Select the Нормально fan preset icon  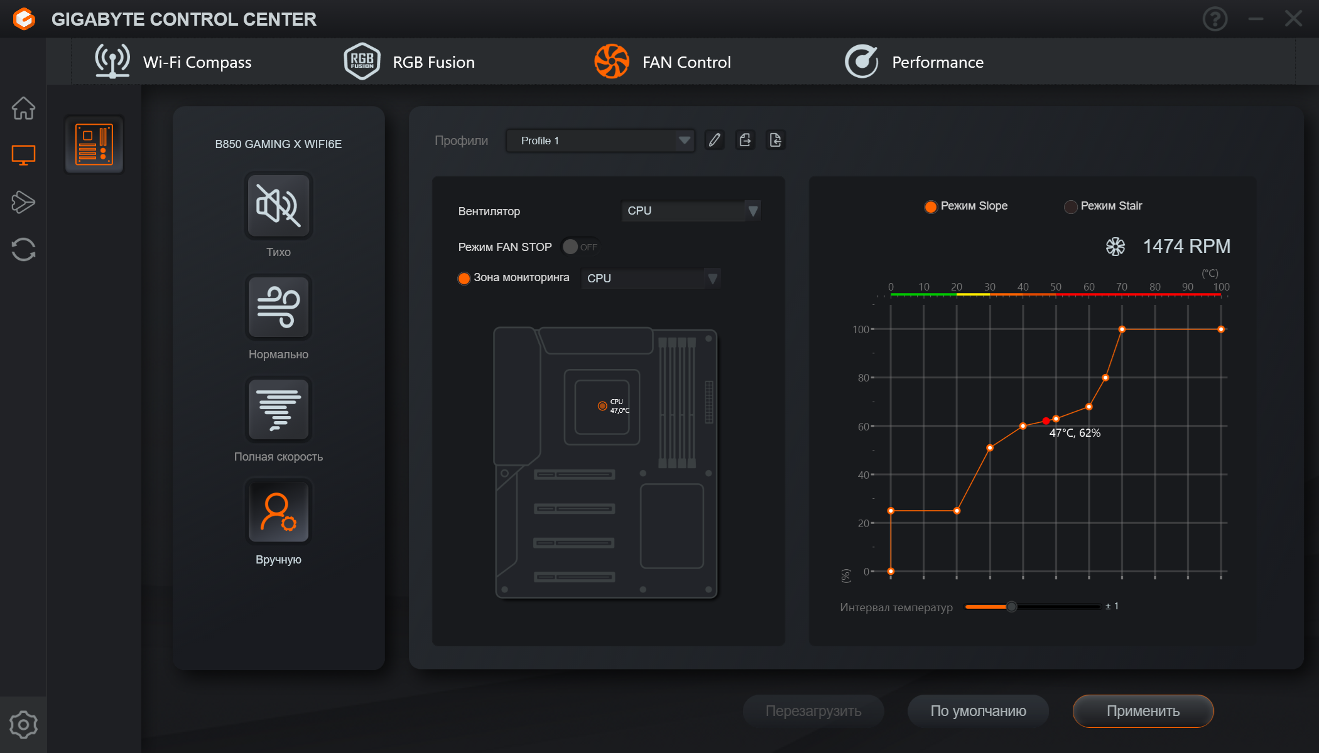(278, 307)
